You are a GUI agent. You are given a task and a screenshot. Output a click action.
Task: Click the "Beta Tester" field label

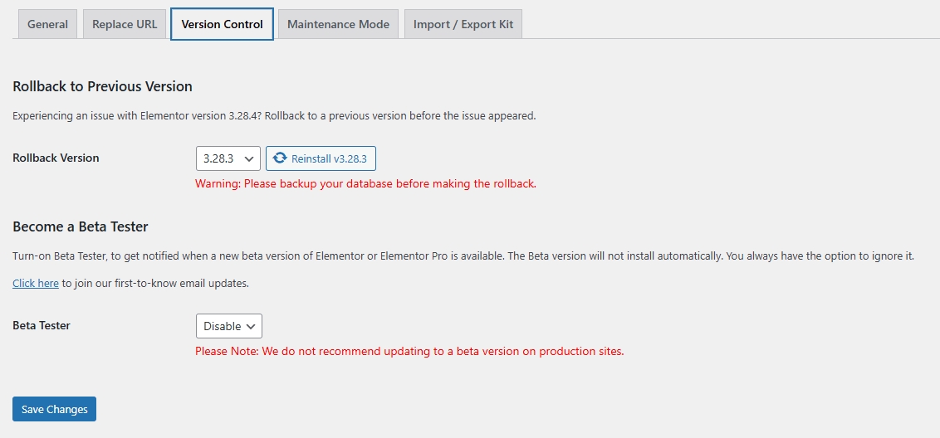(x=42, y=325)
